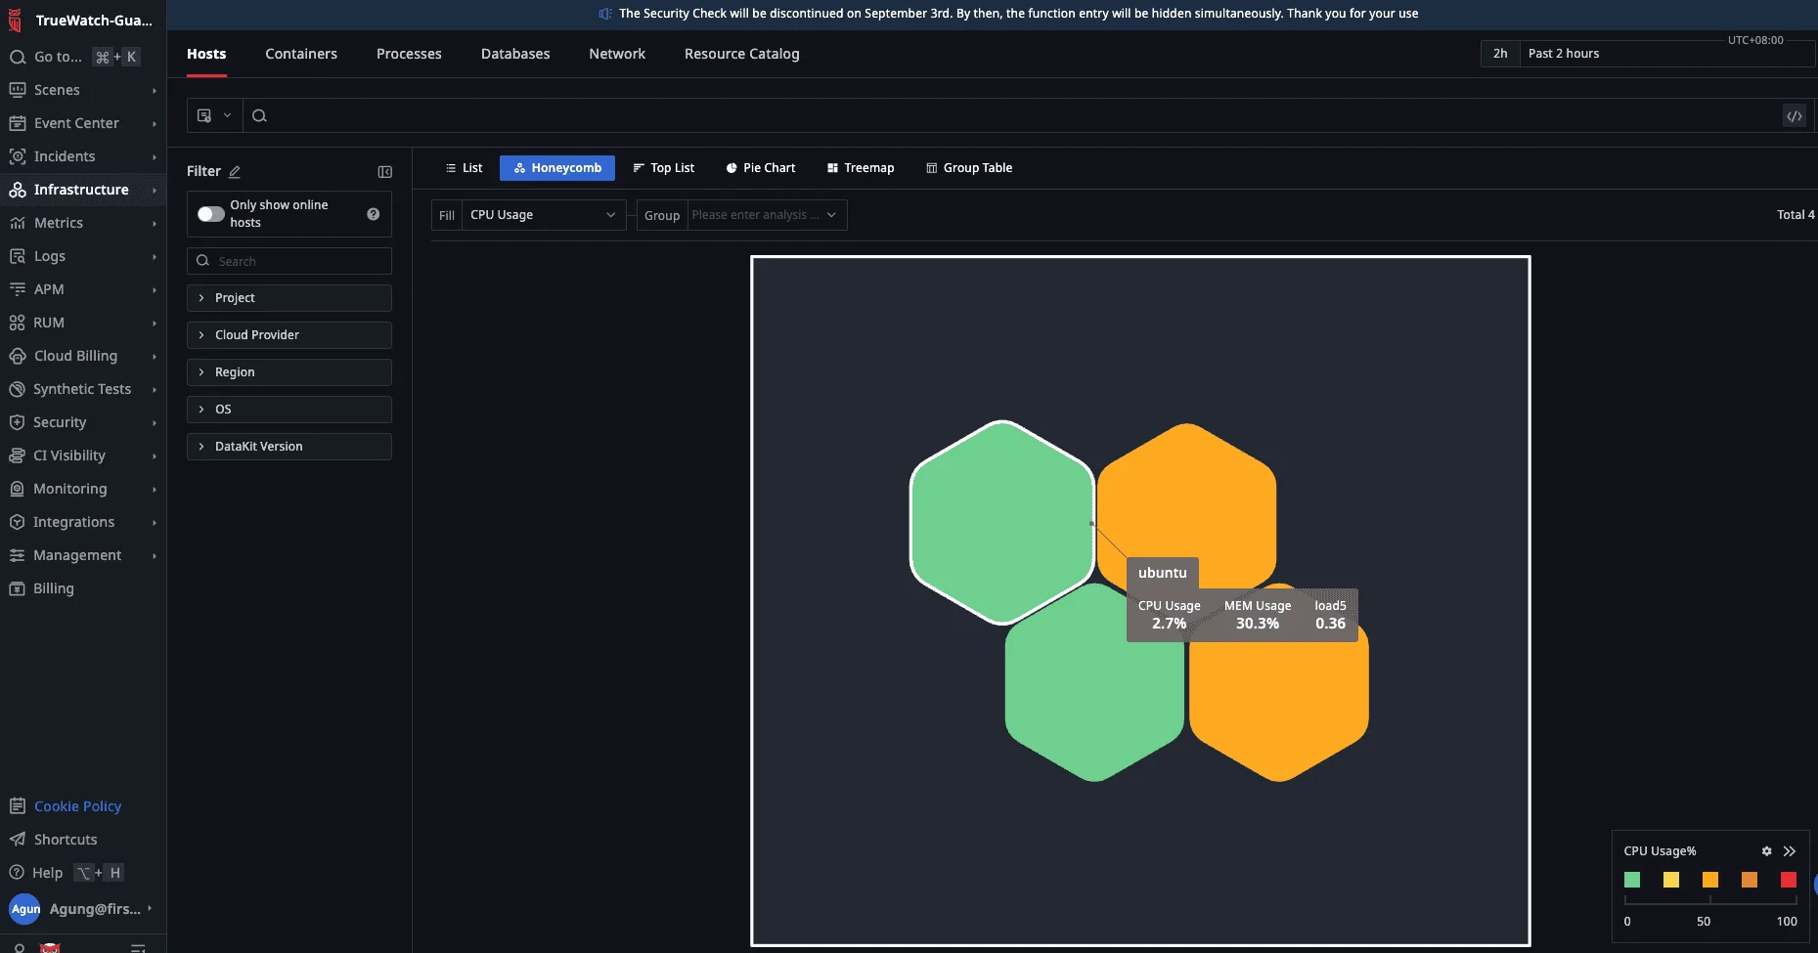Toggle Only show online hosts switch
Image resolution: width=1818 pixels, height=953 pixels.
tap(210, 214)
